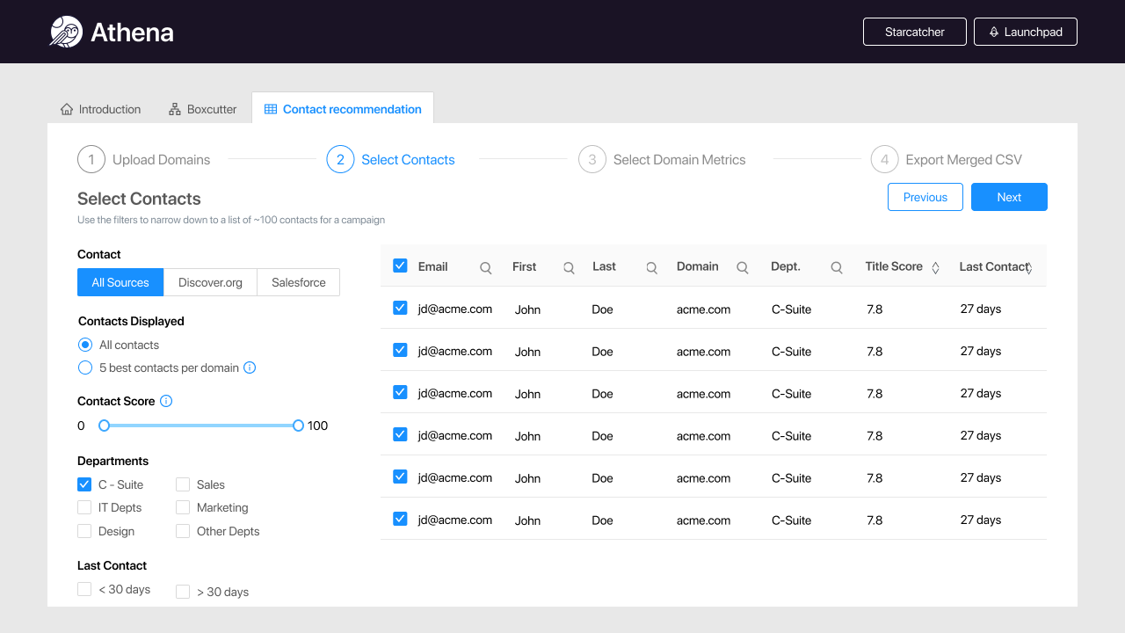The width and height of the screenshot is (1125, 633).
Task: Check the Sales department checkbox
Action: [x=183, y=484]
